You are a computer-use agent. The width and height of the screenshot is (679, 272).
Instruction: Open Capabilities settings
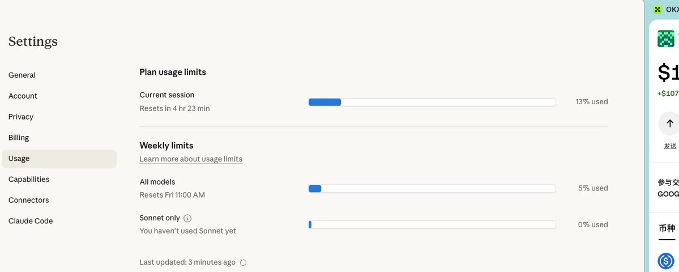point(29,180)
